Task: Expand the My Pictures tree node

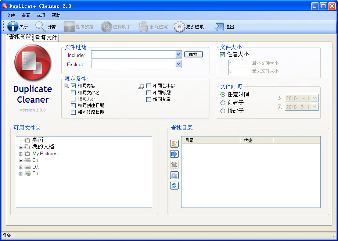Action: pyautogui.click(x=21, y=154)
